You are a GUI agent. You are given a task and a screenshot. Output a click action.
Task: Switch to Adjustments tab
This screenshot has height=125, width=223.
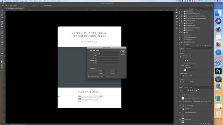[189, 48]
